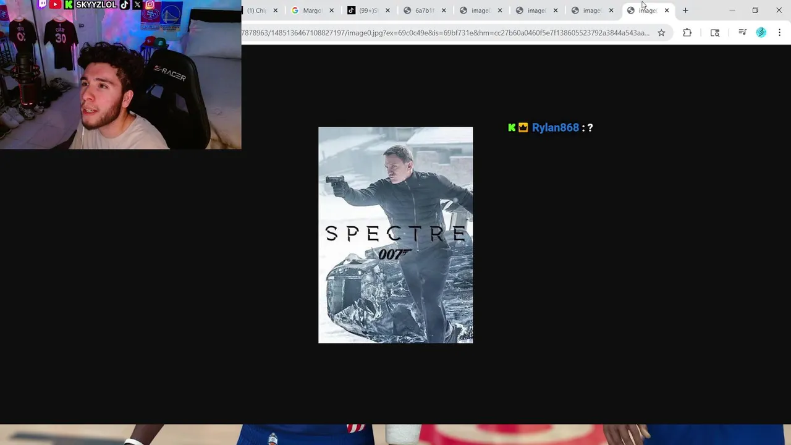Click the Rylan868 chat username
This screenshot has width=791, height=445.
tap(556, 128)
